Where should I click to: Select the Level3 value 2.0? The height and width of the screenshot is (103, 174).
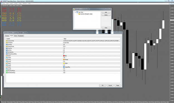point(92,65)
